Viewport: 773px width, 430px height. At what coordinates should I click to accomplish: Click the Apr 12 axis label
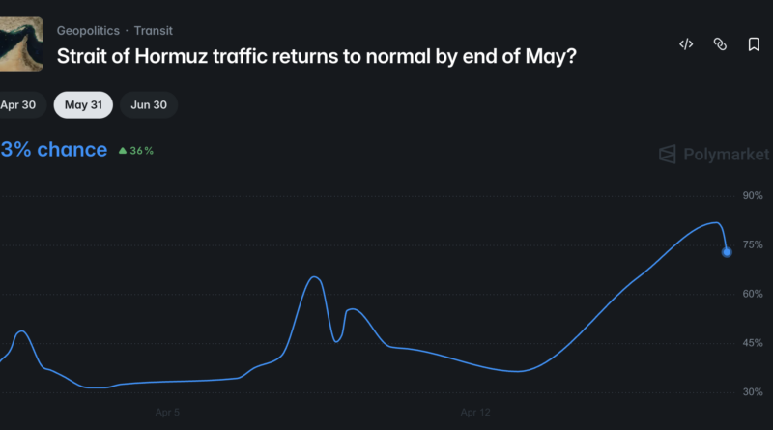(475, 413)
